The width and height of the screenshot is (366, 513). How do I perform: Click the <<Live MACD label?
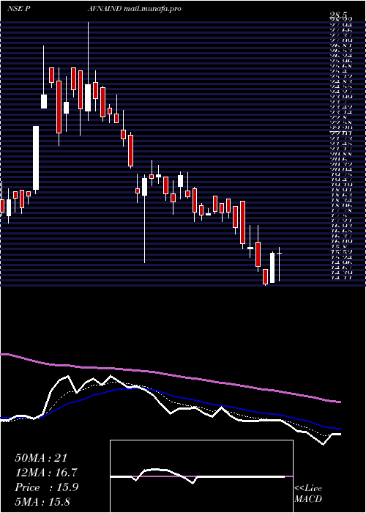tap(308, 494)
